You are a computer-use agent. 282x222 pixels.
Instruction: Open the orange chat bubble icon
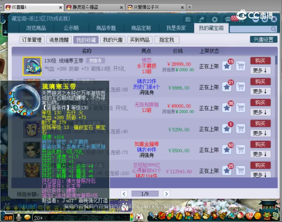27,217
